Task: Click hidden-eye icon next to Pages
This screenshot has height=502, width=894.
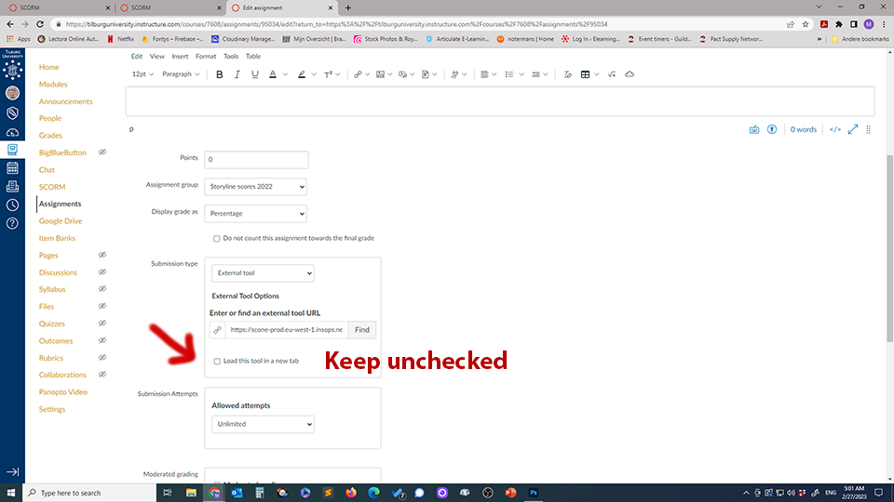Action: point(102,255)
